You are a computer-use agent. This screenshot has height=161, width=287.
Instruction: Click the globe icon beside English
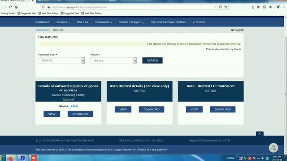[232, 30]
